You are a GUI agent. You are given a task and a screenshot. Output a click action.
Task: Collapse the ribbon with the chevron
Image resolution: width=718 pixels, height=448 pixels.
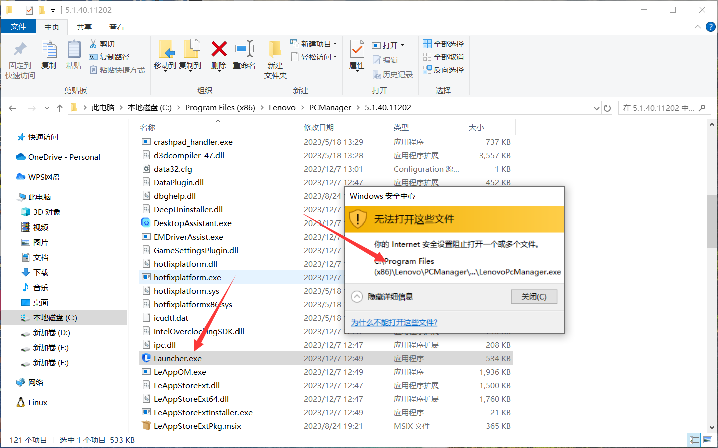[x=697, y=27]
